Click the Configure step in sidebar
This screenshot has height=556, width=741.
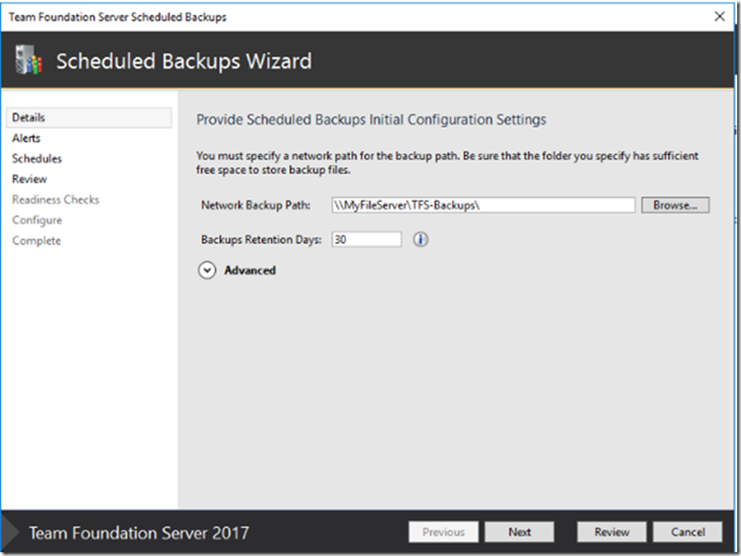click(36, 221)
